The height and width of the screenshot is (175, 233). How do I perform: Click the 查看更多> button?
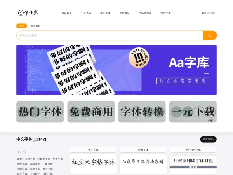(208, 139)
